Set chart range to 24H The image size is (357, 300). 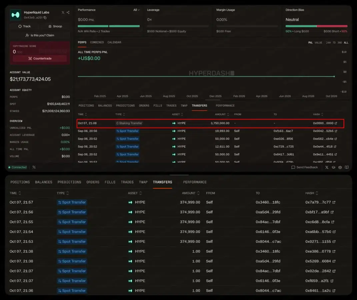coord(328,43)
